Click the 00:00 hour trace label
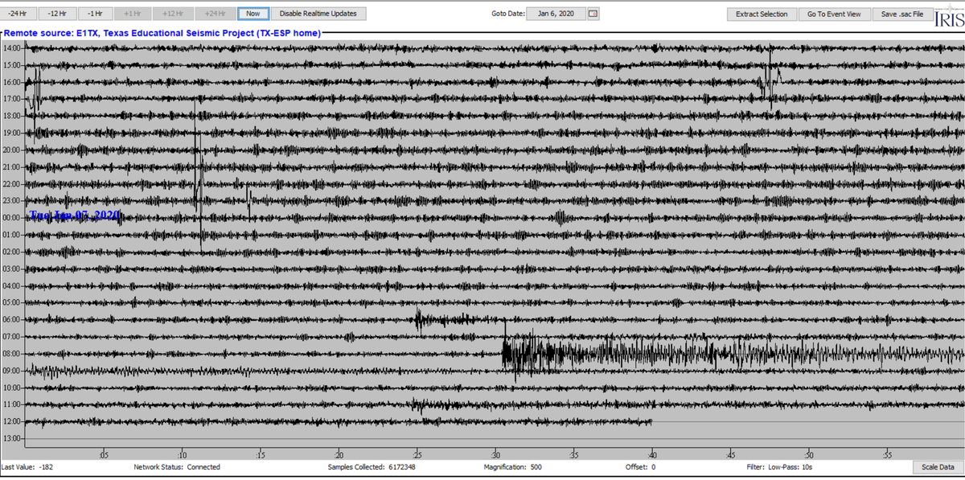The image size is (965, 480). (12, 218)
